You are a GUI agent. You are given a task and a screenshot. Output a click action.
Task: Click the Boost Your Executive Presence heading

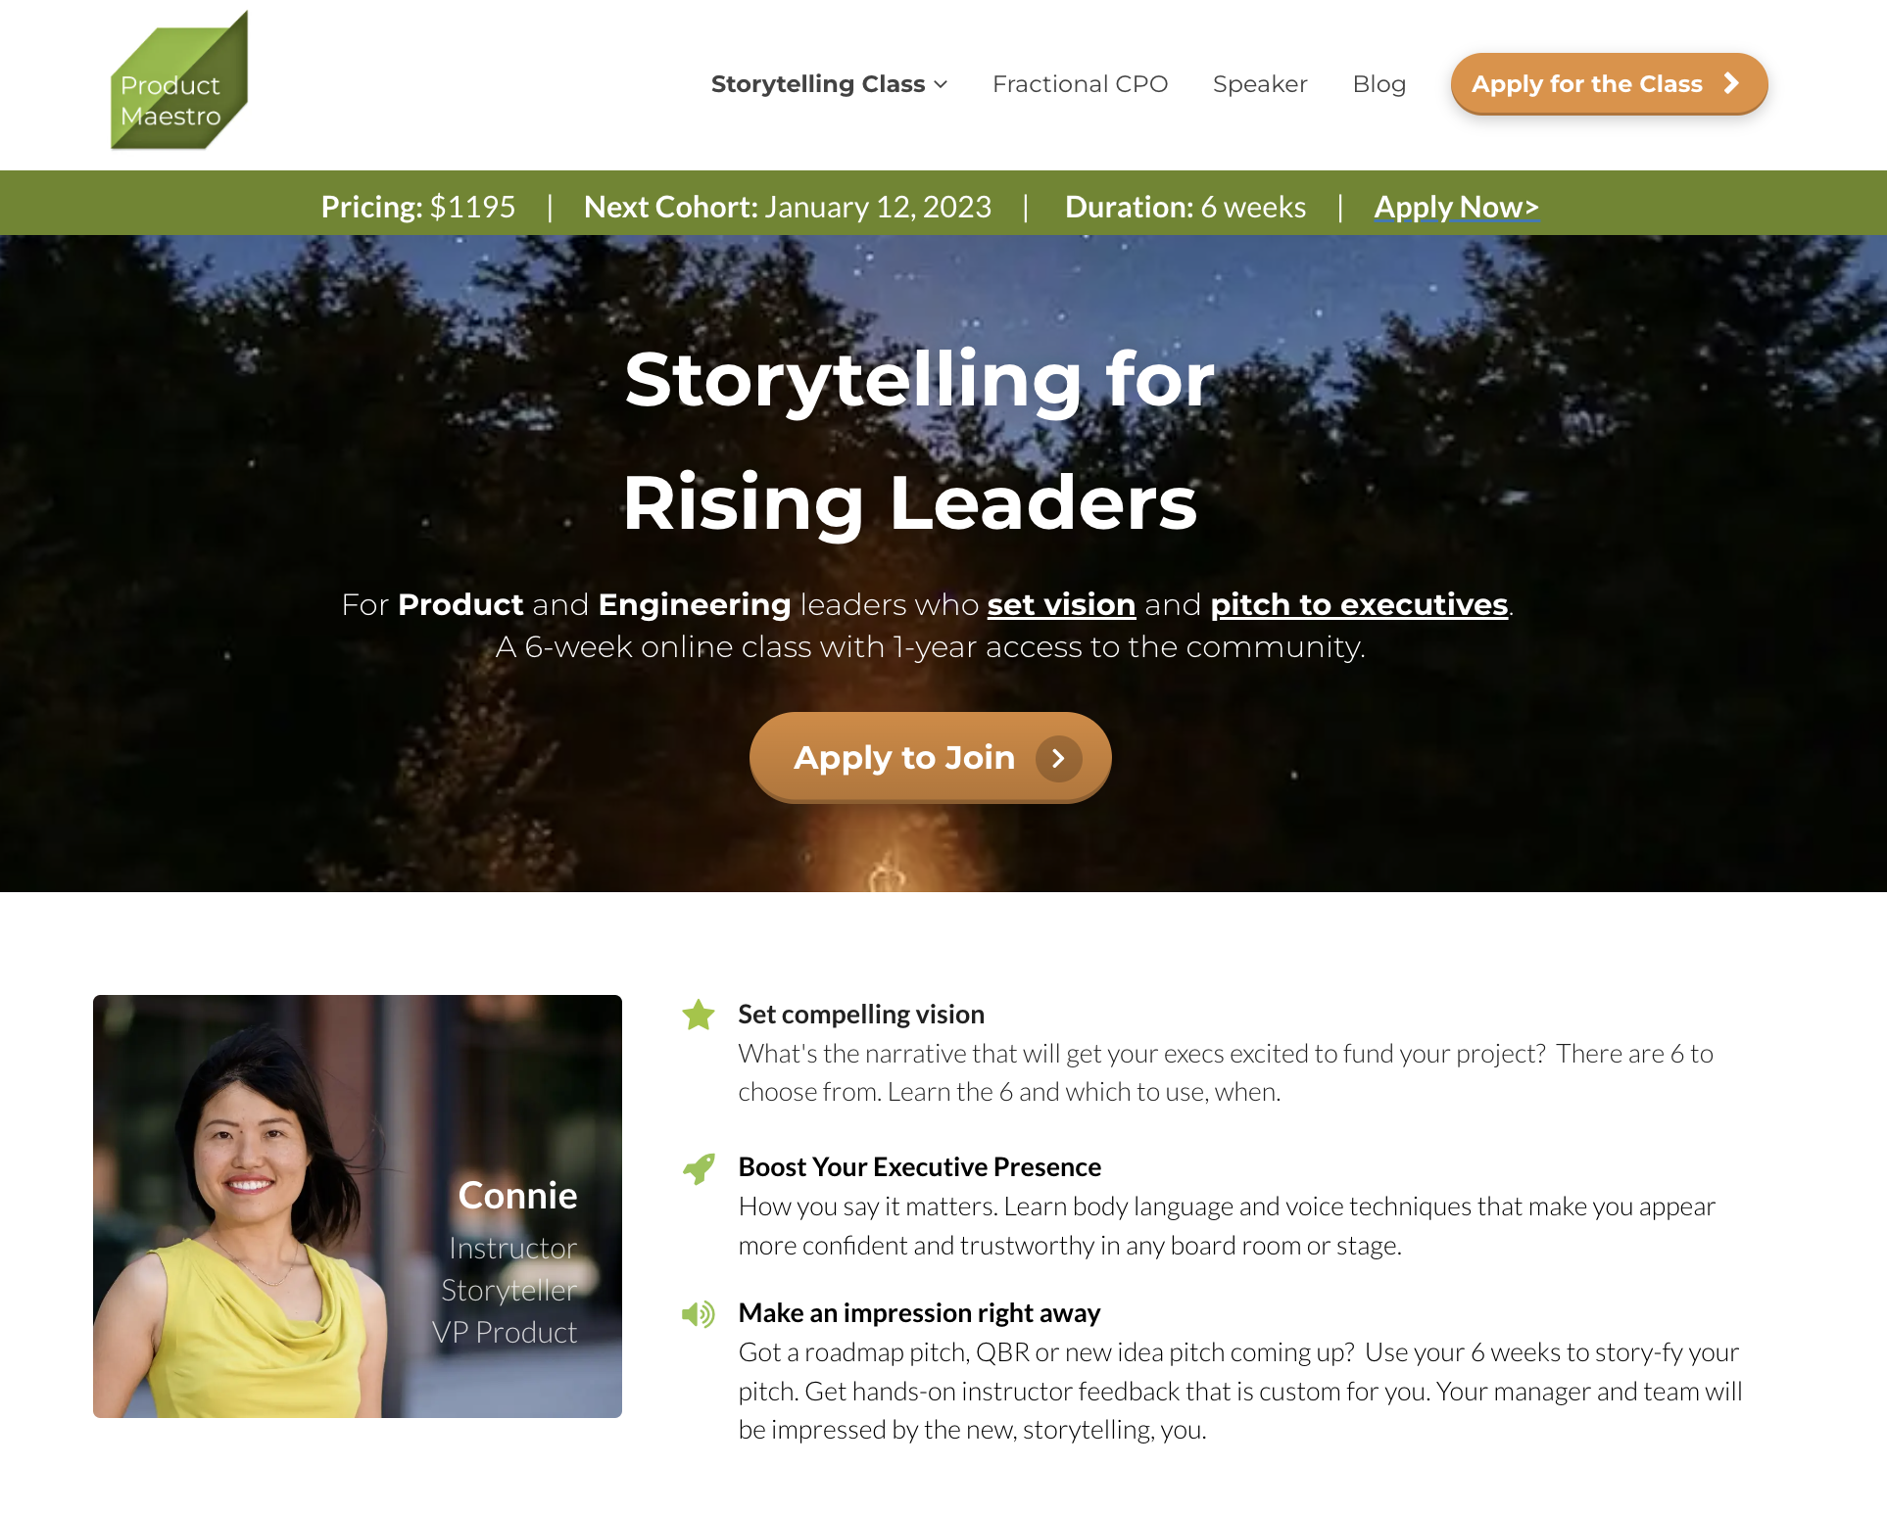point(919,1167)
